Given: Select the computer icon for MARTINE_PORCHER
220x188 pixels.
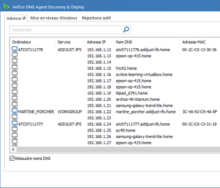Looking at the screenshot, I should click(x=15, y=111).
